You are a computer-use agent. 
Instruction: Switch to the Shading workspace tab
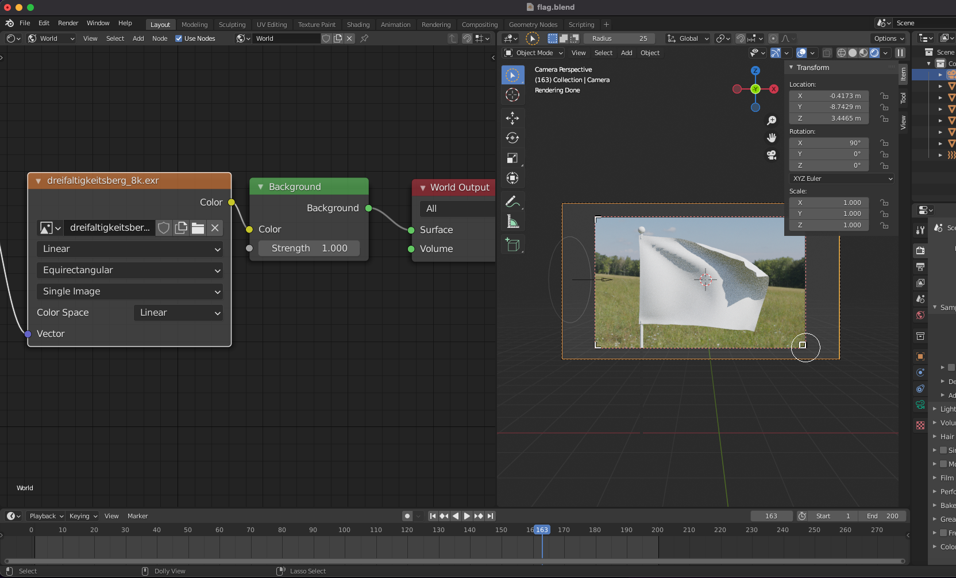(358, 25)
